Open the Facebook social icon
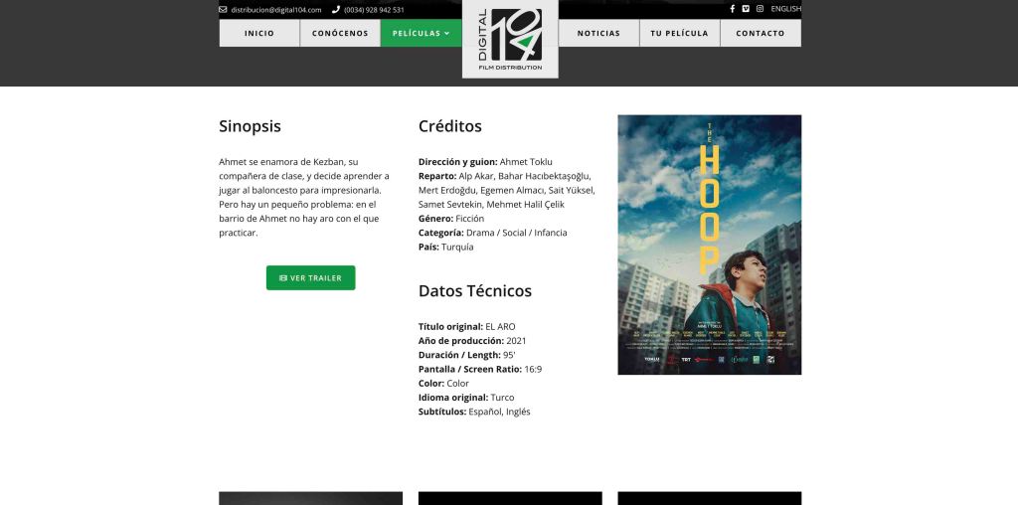Viewport: 1018px width, 505px height. tap(733, 9)
